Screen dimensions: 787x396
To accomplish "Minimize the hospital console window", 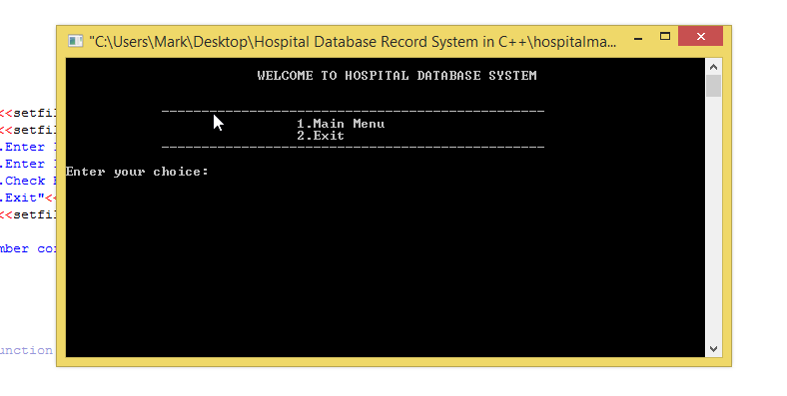I will (x=638, y=38).
